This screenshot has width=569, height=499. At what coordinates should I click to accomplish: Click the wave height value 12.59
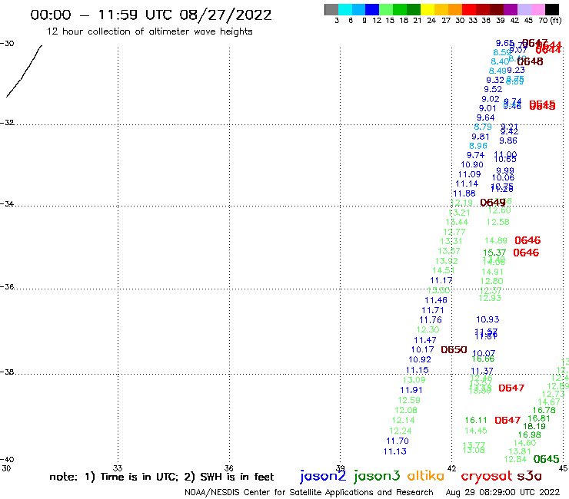pyautogui.click(x=409, y=401)
